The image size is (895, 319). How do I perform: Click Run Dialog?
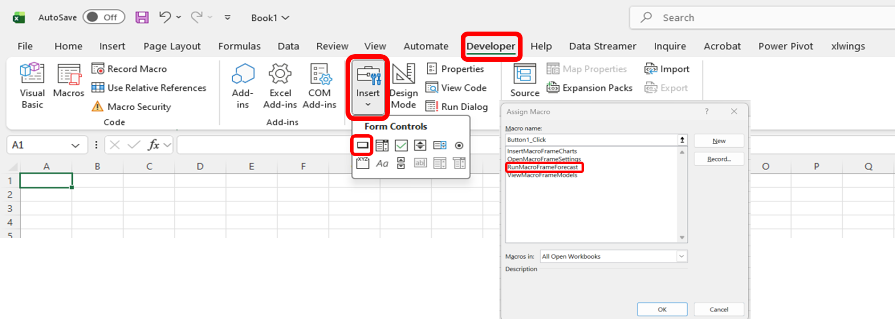[456, 106]
